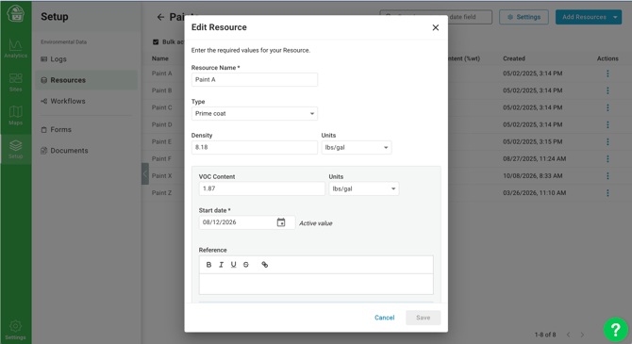Go to next page of results
Image resolution: width=632 pixels, height=344 pixels.
click(x=582, y=335)
